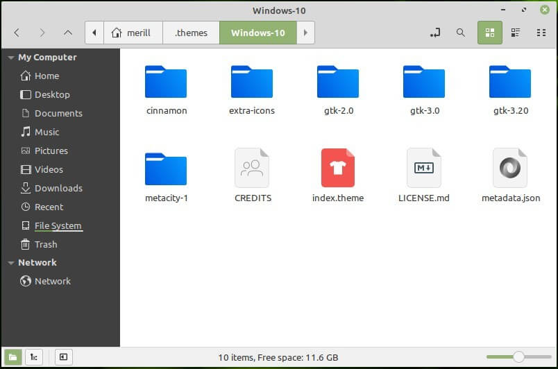Switch to list view
The width and height of the screenshot is (558, 369).
pyautogui.click(x=516, y=33)
